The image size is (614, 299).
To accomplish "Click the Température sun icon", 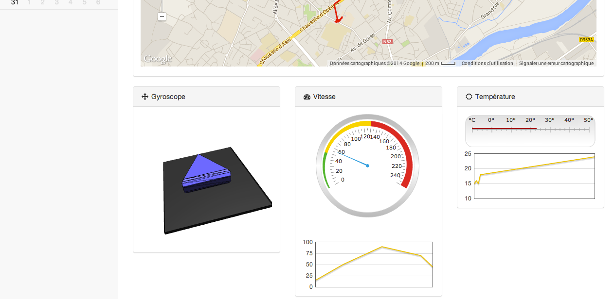I will [469, 97].
